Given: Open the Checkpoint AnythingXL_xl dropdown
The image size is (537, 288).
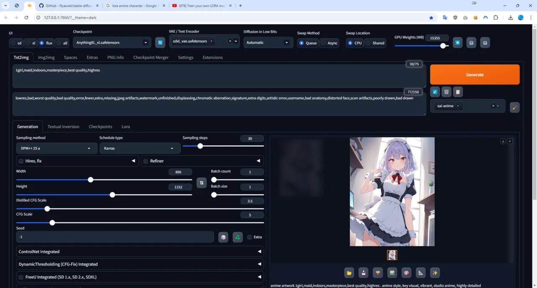Looking at the screenshot, I should point(112,42).
